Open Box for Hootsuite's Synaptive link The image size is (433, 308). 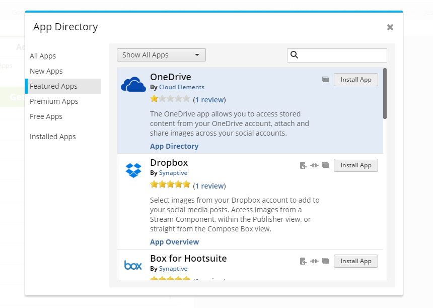[x=173, y=269]
